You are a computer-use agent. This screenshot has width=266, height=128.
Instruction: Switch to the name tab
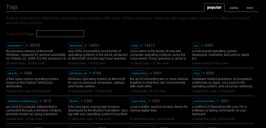[x=234, y=8]
